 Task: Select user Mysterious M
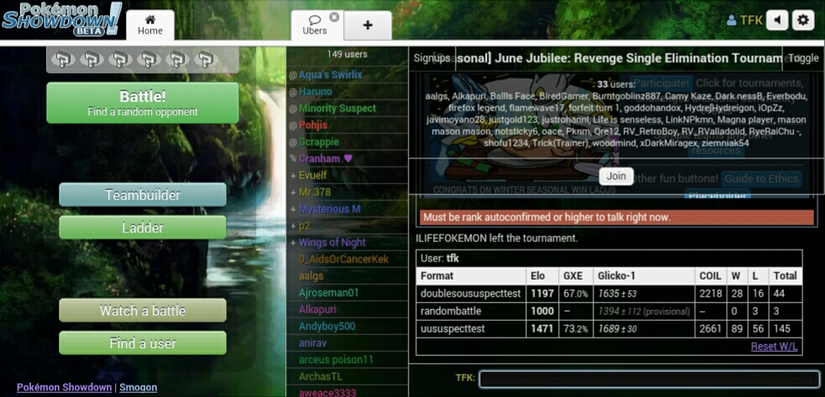point(347,209)
